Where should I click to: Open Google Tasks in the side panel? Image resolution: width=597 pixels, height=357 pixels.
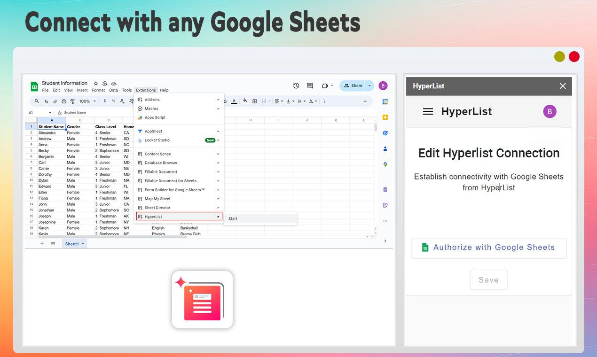pyautogui.click(x=385, y=133)
